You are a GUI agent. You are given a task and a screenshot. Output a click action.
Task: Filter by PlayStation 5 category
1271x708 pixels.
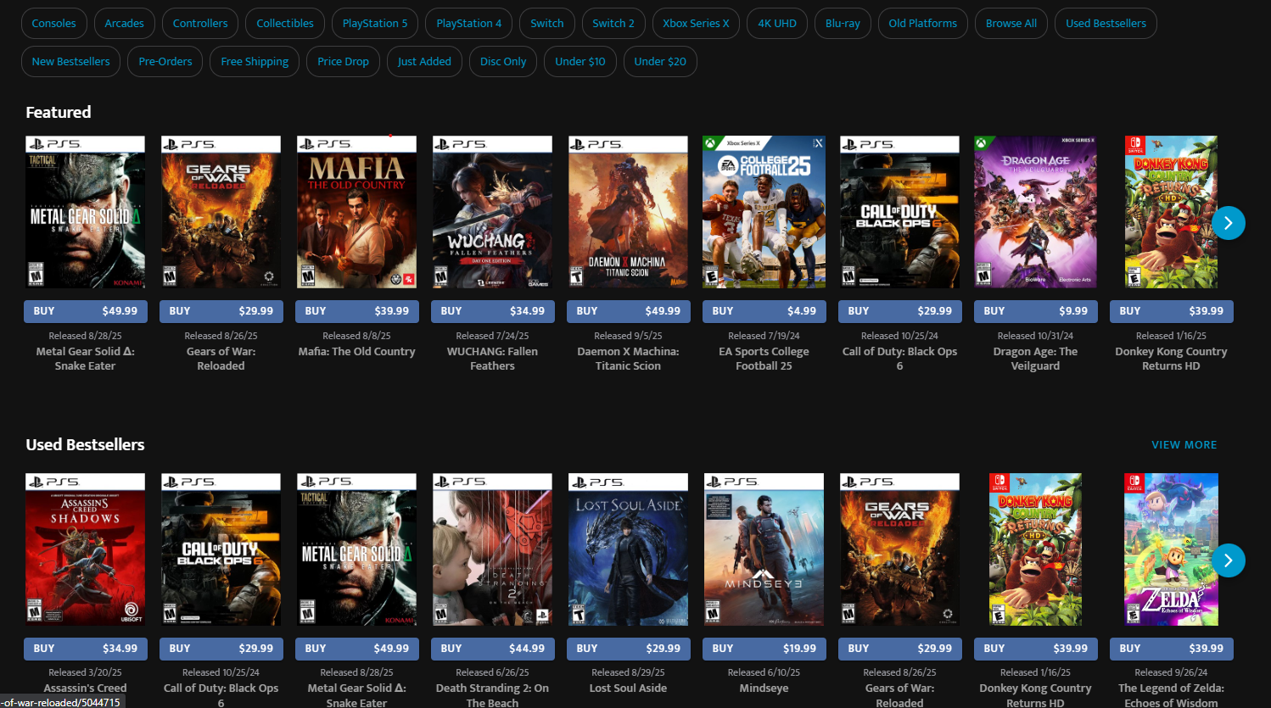coord(374,24)
